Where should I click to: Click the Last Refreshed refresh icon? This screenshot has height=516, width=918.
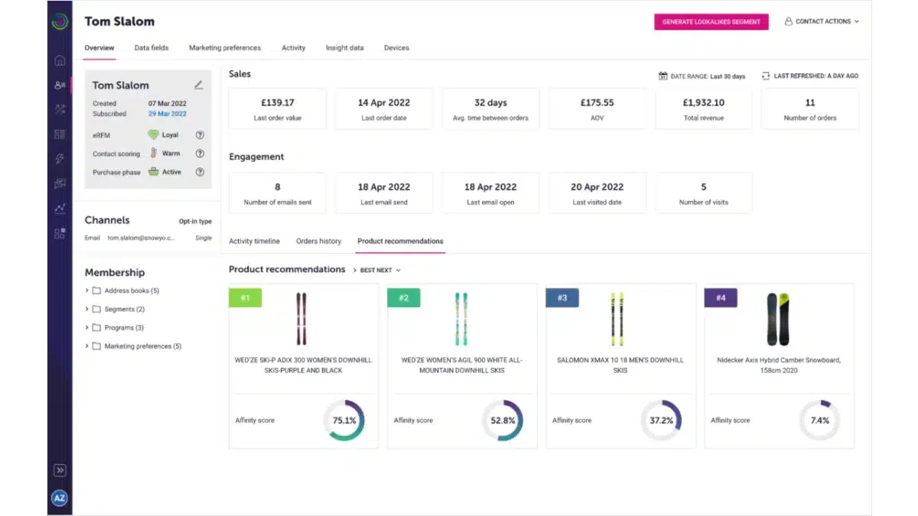pyautogui.click(x=766, y=76)
